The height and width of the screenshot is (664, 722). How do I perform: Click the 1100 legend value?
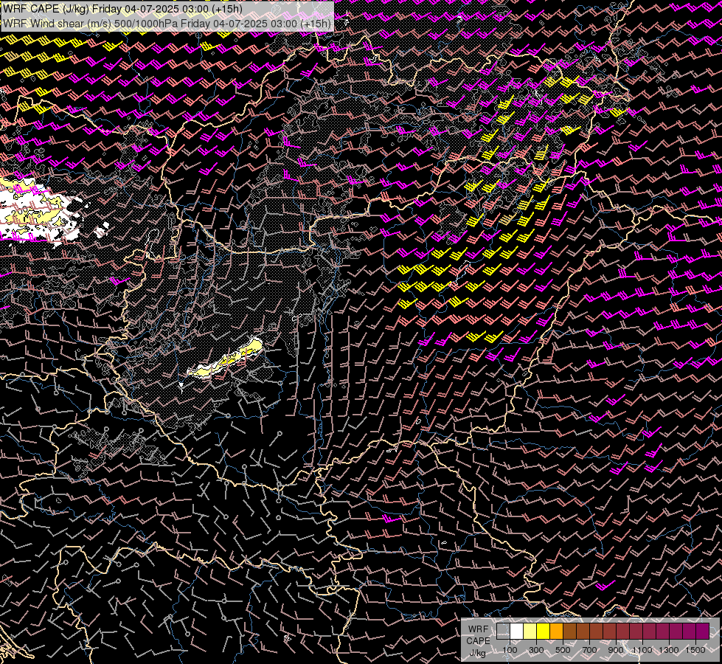642,650
